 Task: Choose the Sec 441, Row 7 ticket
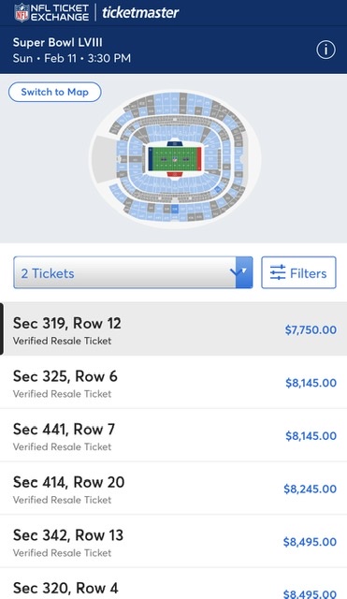(x=173, y=435)
